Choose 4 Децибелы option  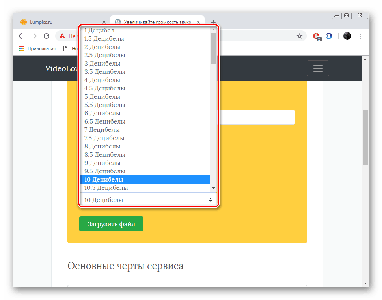coord(145,80)
